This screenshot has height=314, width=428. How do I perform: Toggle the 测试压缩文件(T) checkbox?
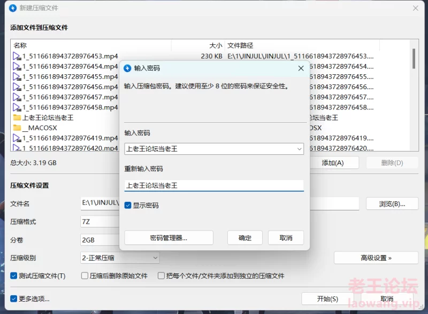click(x=14, y=276)
